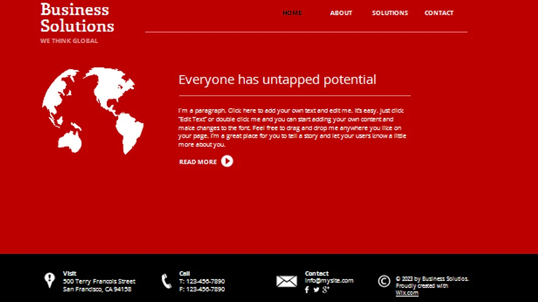The width and height of the screenshot is (538, 302).
Task: Click the info@mysite.com email address
Action: click(x=329, y=280)
